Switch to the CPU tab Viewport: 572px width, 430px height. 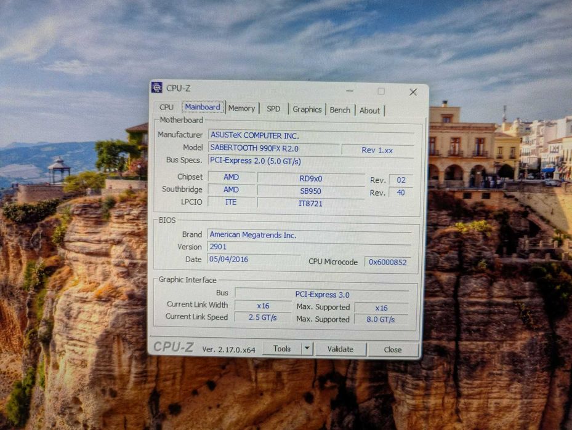tap(166, 107)
